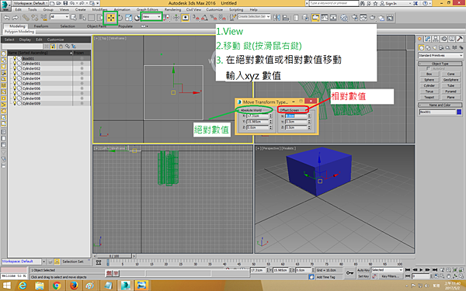Save file from quick access toolbar
466x291 pixels.
tap(66, 3)
